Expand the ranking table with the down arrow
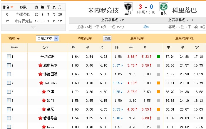 34,27
